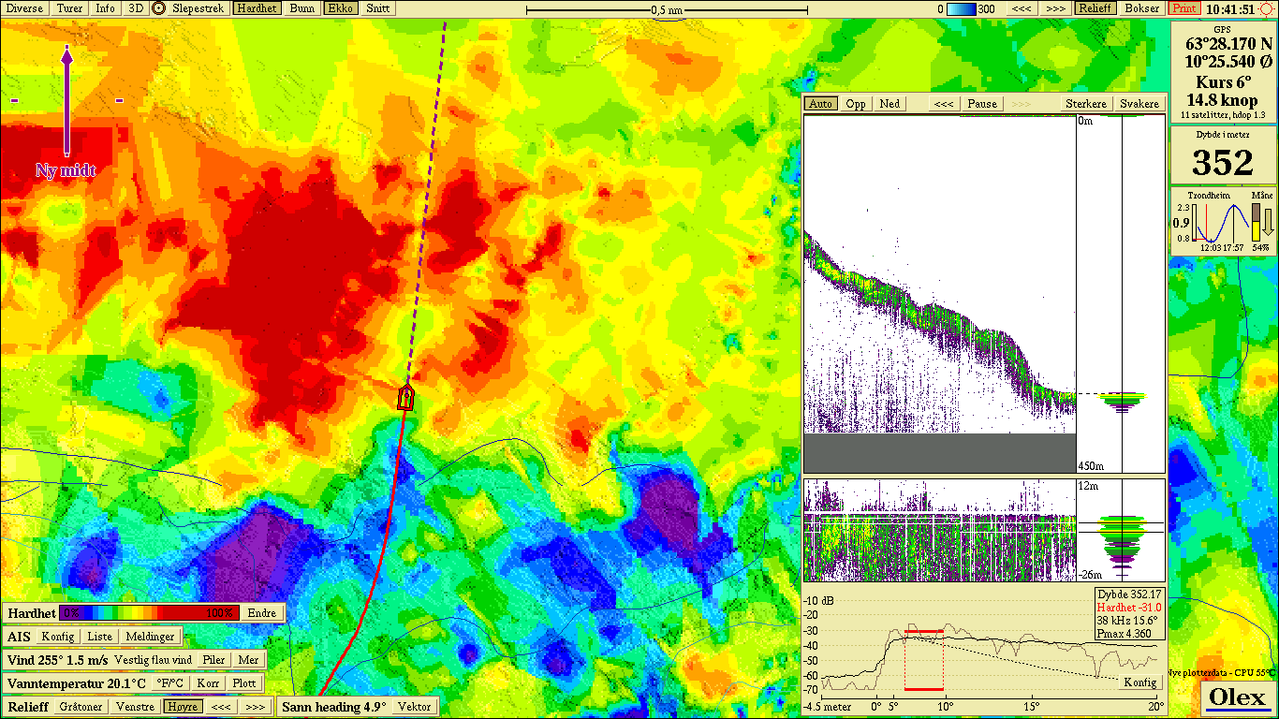Viewport: 1279px width, 719px height.
Task: Pause the echo sounder scrolling
Action: click(x=982, y=104)
